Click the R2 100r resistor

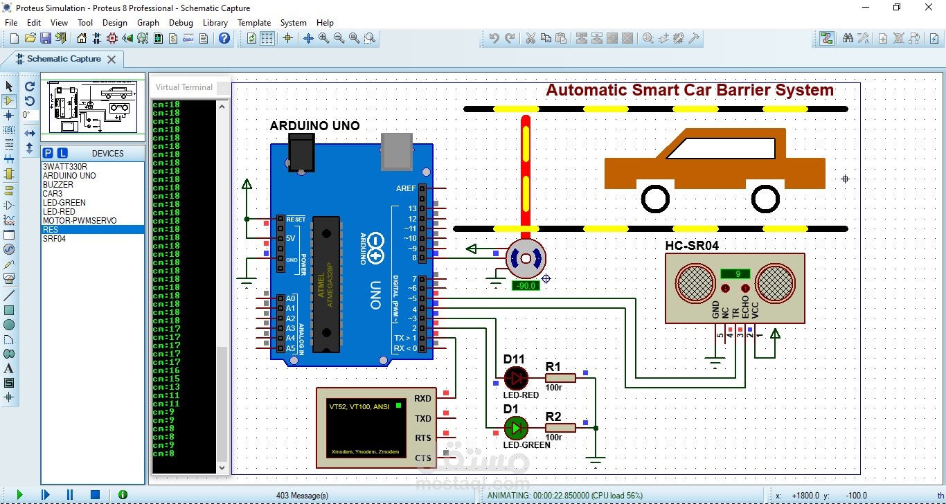[x=560, y=428]
